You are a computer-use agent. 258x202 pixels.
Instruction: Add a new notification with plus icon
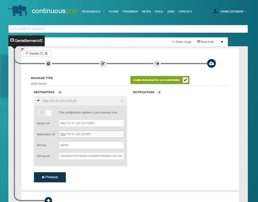pos(159,92)
